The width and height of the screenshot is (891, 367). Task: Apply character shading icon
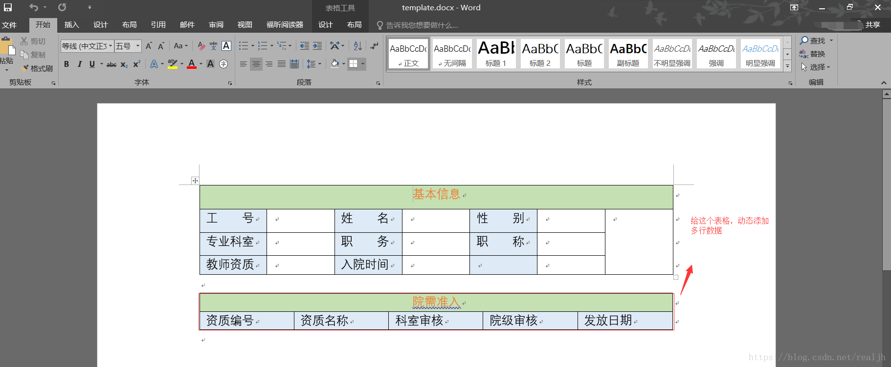211,64
